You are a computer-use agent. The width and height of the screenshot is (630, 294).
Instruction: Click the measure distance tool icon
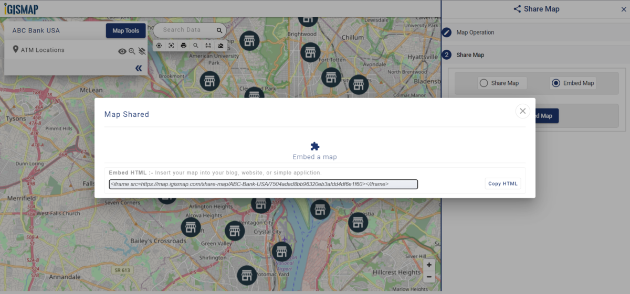[208, 46]
